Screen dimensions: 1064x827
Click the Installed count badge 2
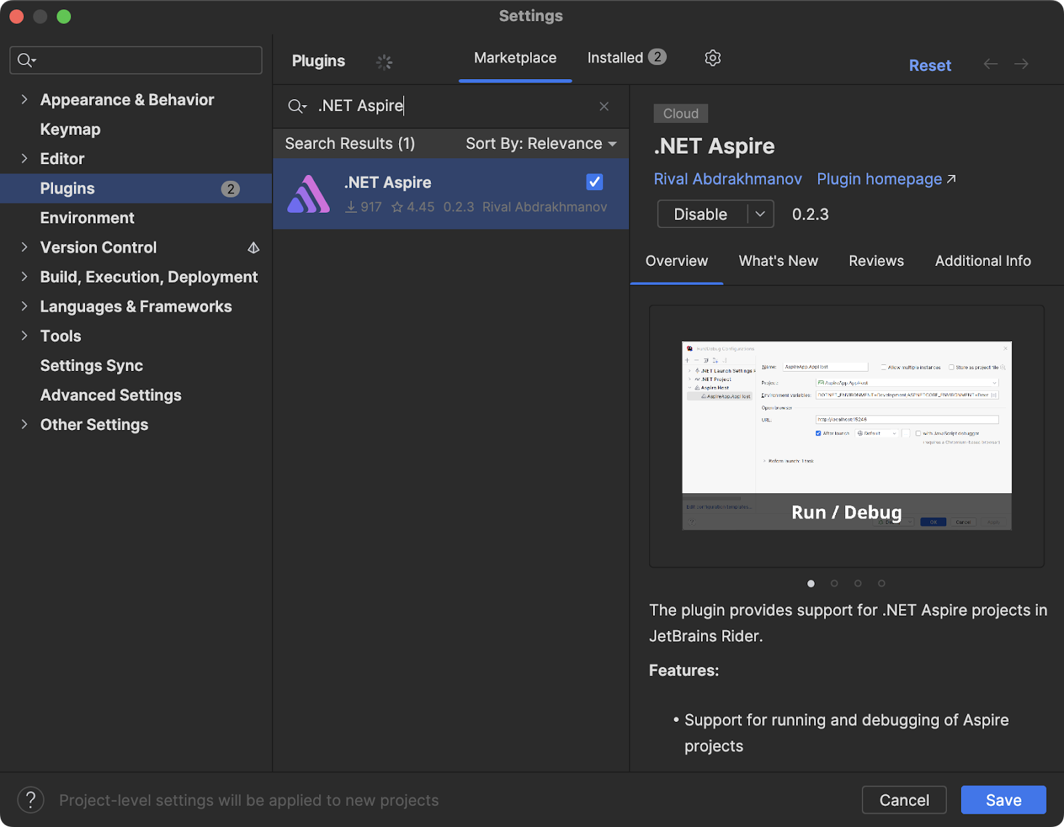click(x=657, y=57)
